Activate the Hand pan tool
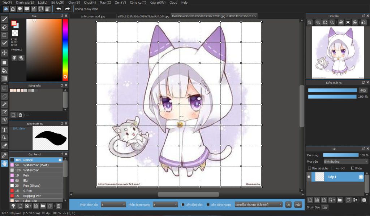370x216 pixels. click(4, 163)
